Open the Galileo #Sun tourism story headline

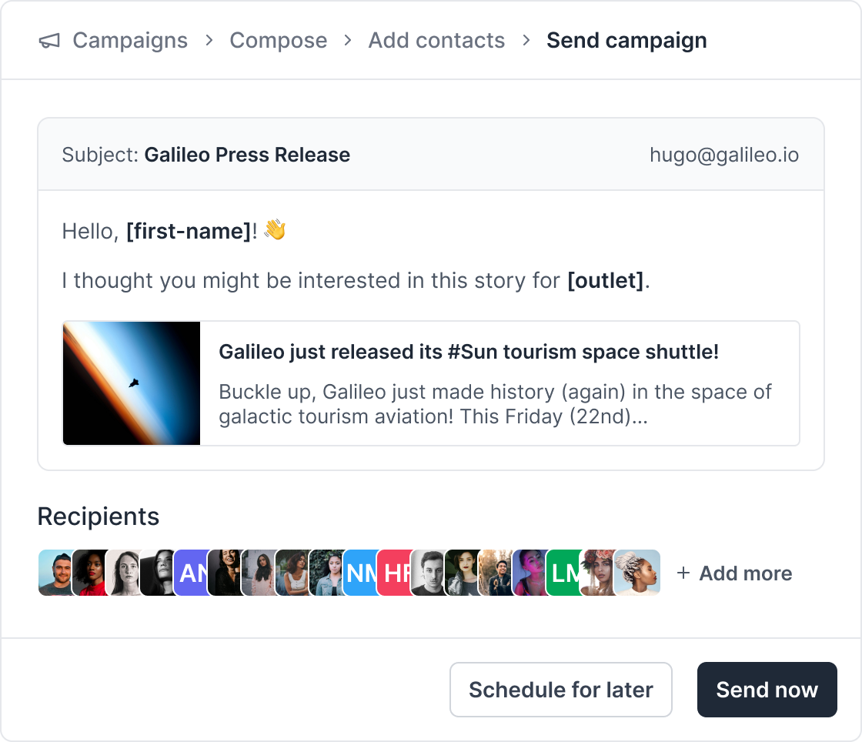point(469,352)
